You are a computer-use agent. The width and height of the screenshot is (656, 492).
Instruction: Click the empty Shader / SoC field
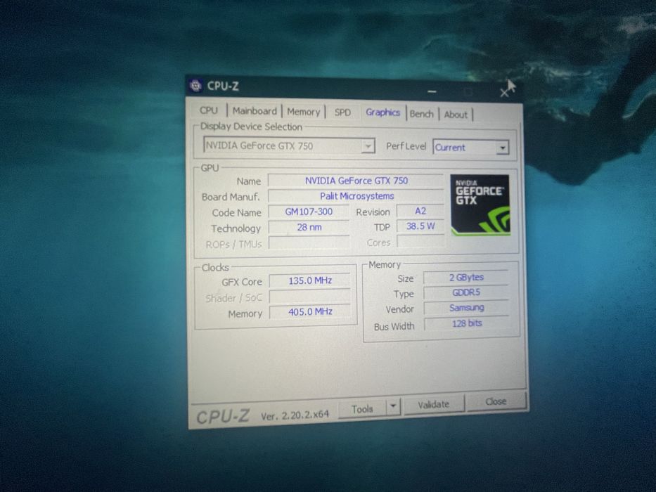tap(310, 297)
